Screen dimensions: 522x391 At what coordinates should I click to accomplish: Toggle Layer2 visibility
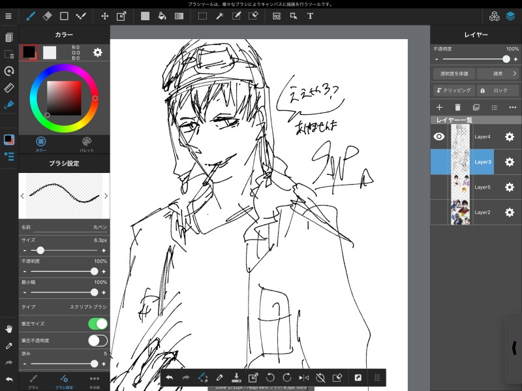pos(439,212)
